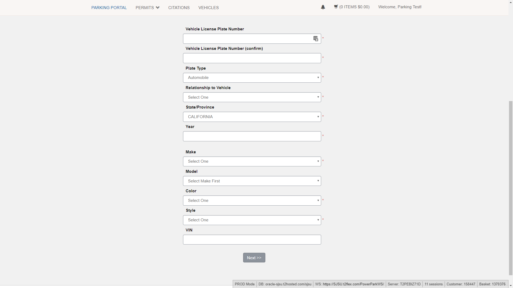Open the VEHICLES menu item

coord(208,8)
